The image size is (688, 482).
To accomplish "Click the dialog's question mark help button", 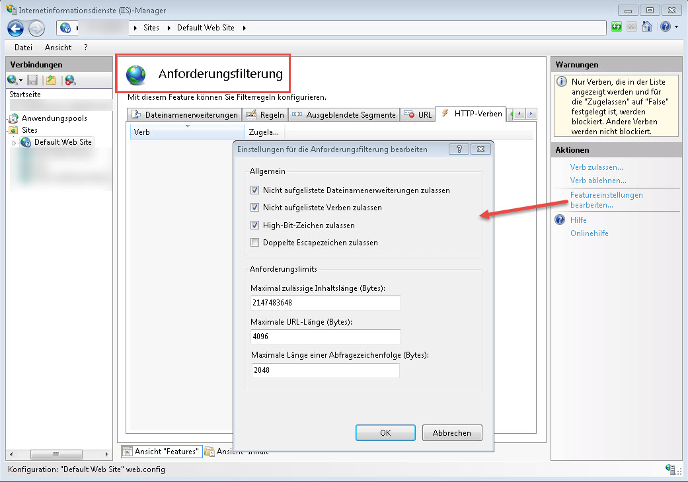I will [x=459, y=149].
